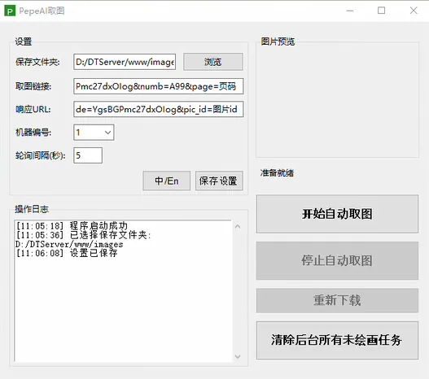The image size is (429, 379).
Task: Close the PepeAI取图 window
Action: (x=414, y=11)
